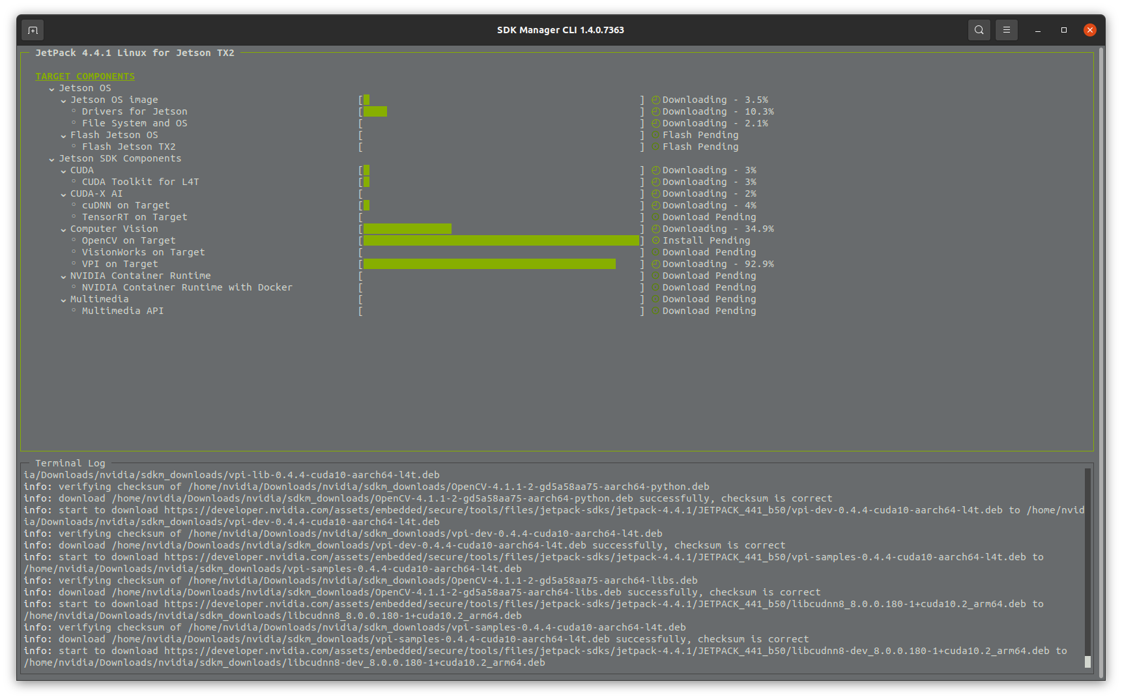Collapse the NVIDIA Container Runtime node
The width and height of the screenshot is (1122, 699).
[63, 277]
